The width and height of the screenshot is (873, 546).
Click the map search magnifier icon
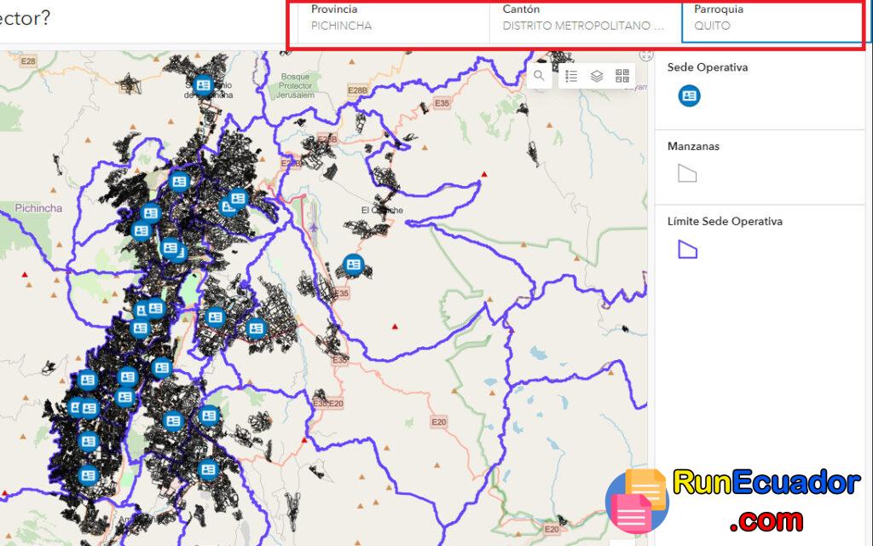tap(539, 76)
